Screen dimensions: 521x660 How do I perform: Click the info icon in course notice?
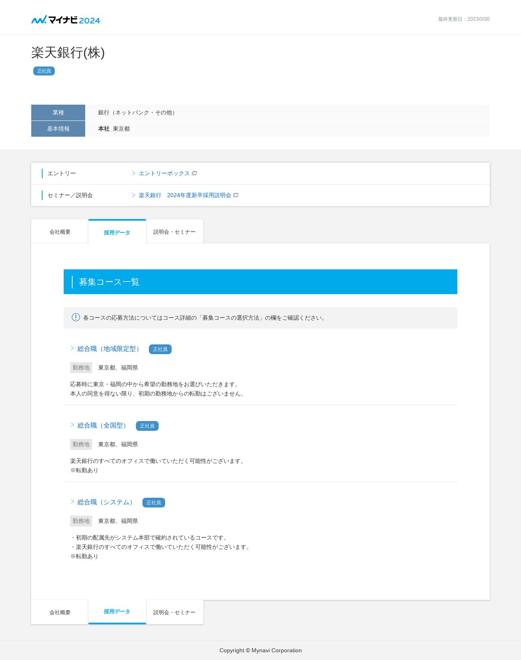pos(76,317)
